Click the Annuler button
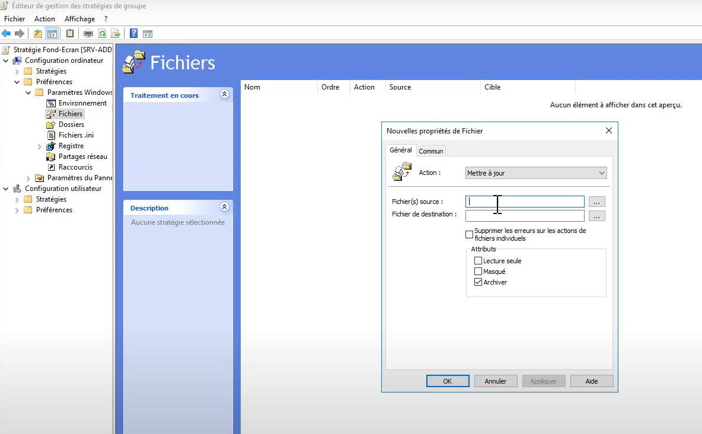This screenshot has width=702, height=434. coord(496,381)
